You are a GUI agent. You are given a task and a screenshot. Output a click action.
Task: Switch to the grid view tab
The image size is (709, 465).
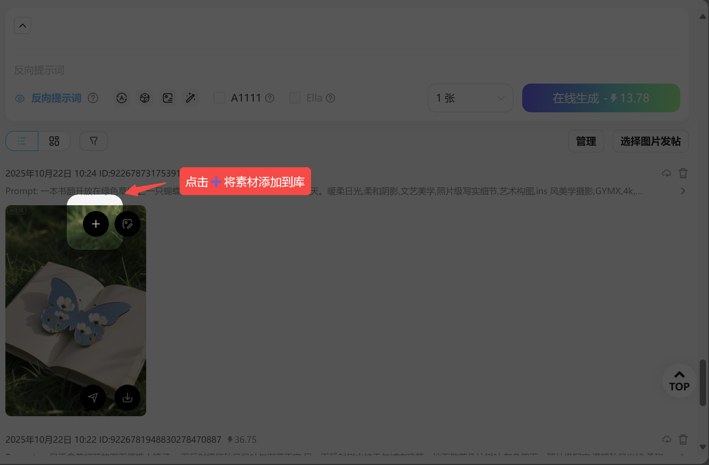[54, 141]
